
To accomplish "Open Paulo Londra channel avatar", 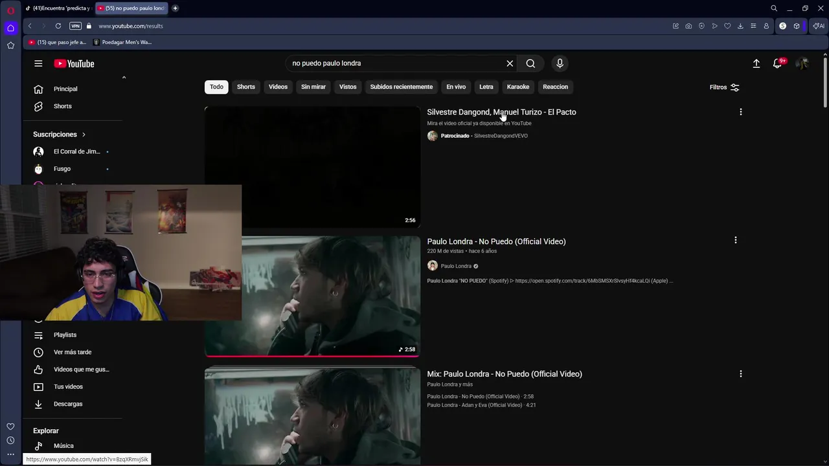I will pyautogui.click(x=432, y=265).
